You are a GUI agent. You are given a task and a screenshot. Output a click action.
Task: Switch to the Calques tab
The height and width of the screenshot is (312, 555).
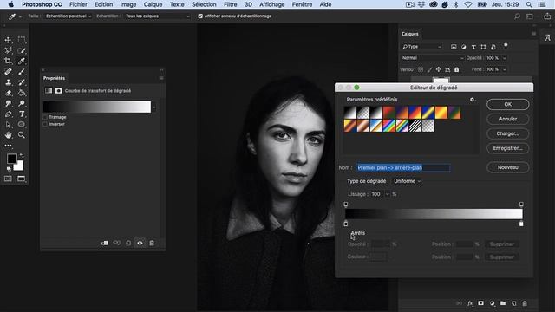[x=410, y=34]
